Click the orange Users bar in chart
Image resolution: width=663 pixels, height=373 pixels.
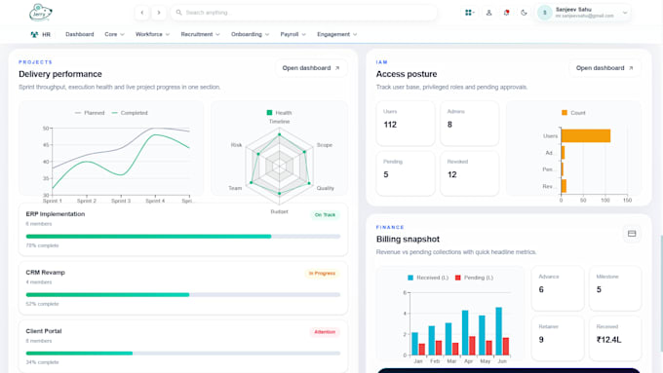pyautogui.click(x=586, y=135)
